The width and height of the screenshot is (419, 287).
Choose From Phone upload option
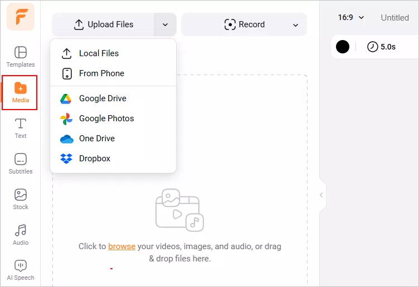tap(113, 73)
